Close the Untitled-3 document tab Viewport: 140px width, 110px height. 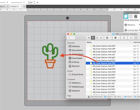(21, 6)
